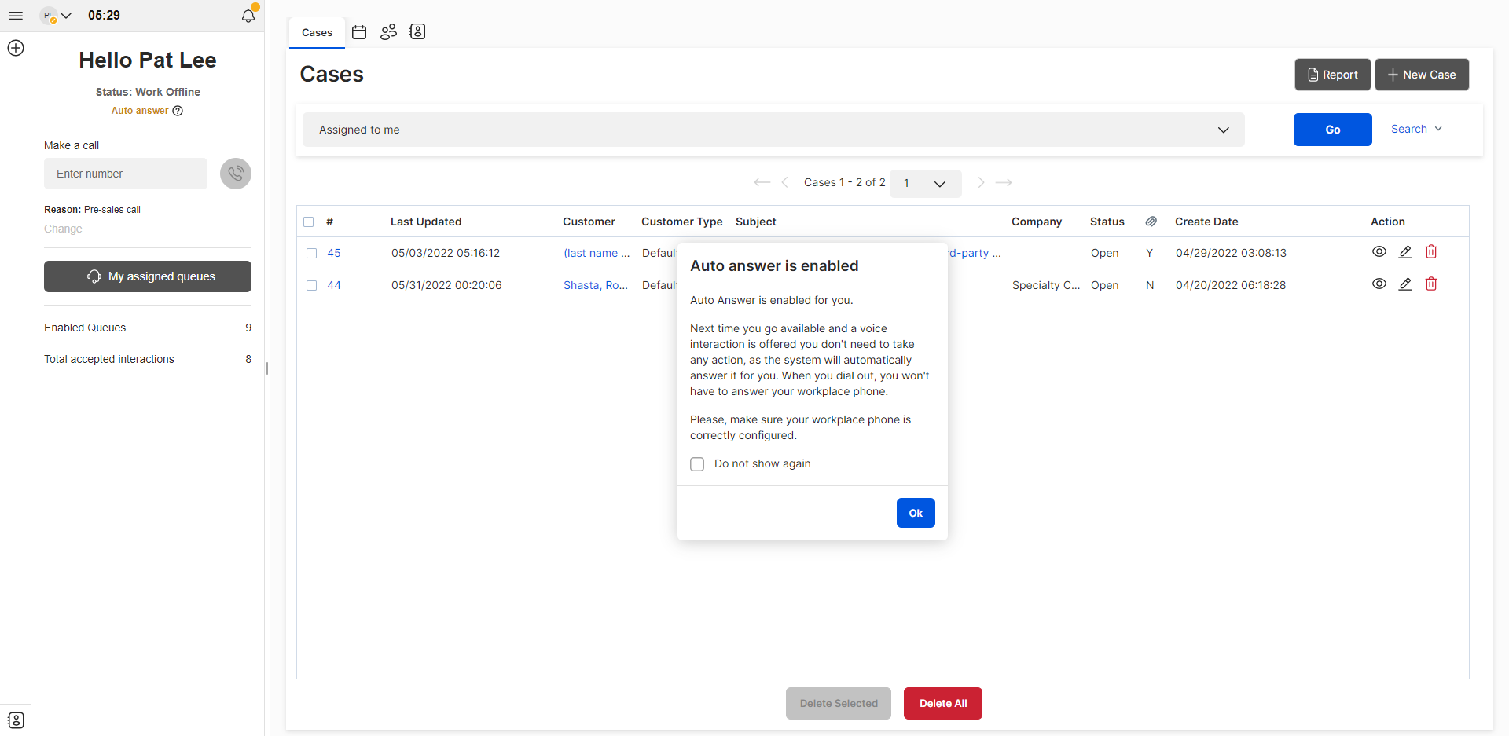Click the Report button
This screenshot has height=736, width=1509.
[1332, 75]
